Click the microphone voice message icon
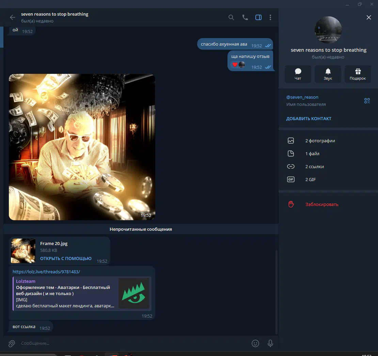The width and height of the screenshot is (378, 356). point(270,343)
